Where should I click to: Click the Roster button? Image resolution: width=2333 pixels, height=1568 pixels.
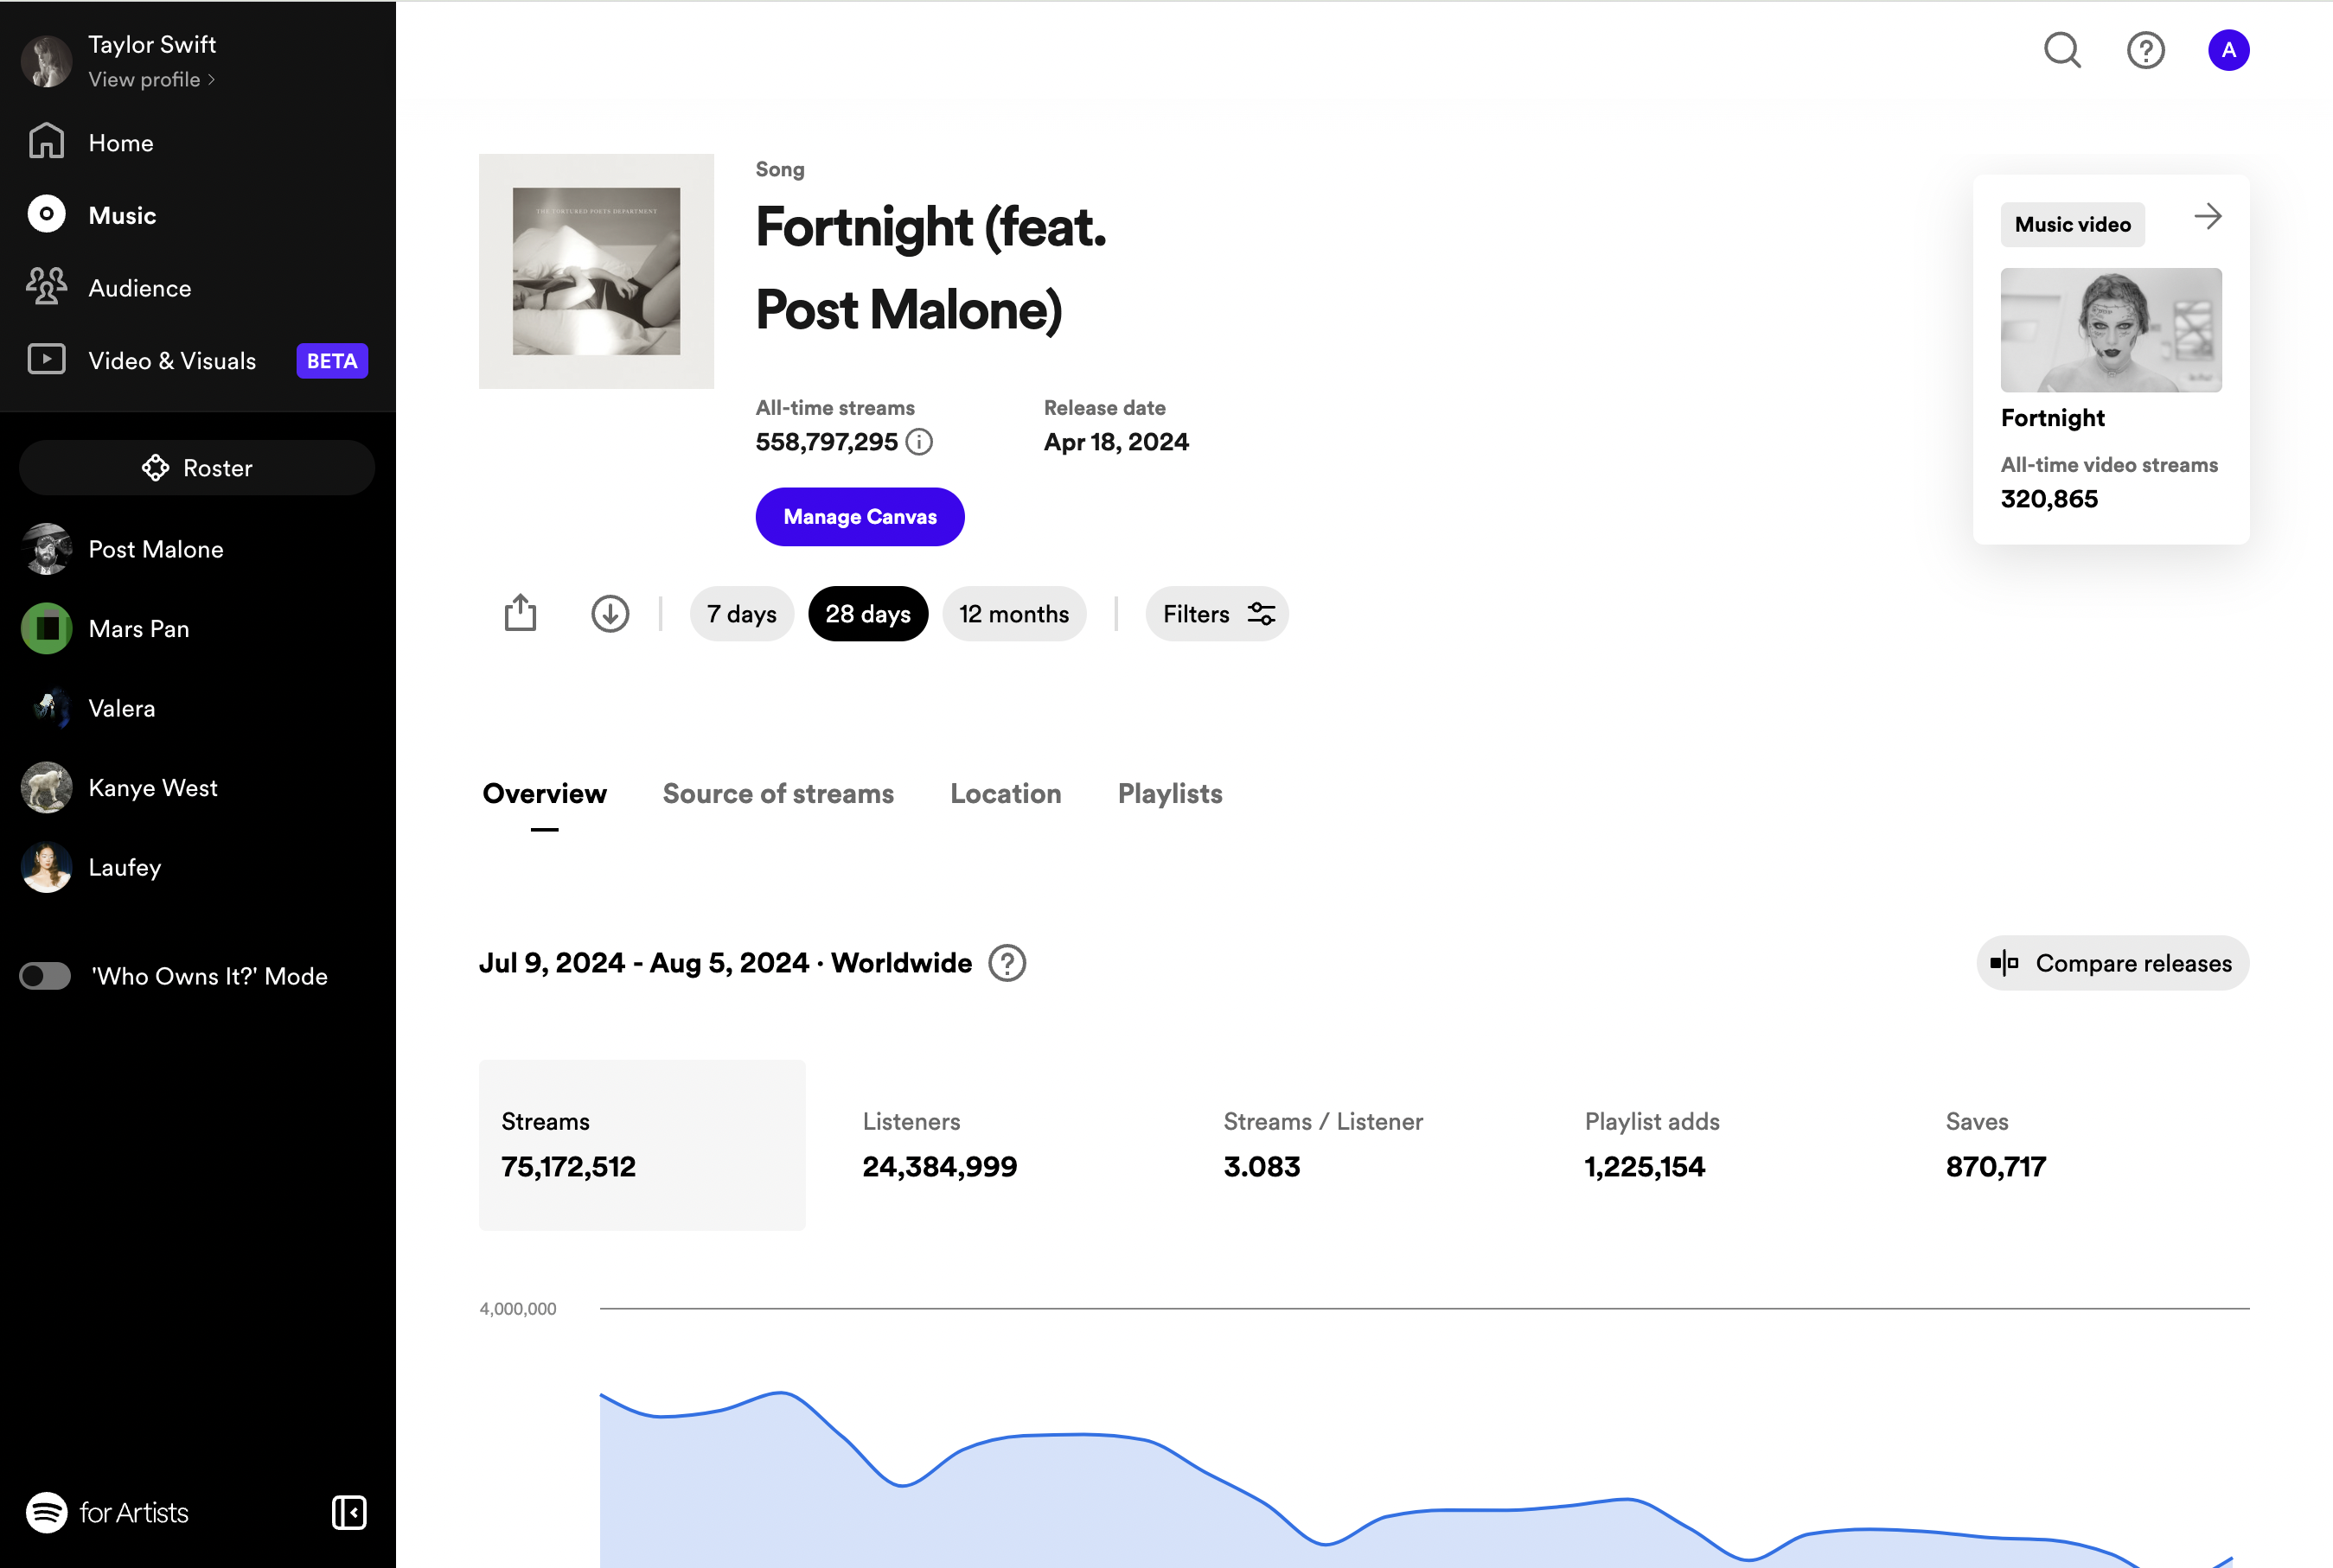197,468
